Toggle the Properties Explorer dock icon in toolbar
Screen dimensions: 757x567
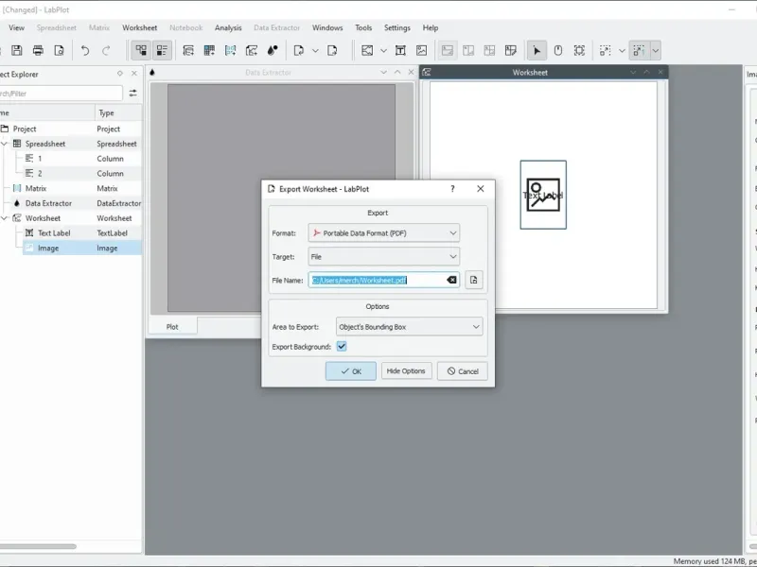(x=162, y=51)
